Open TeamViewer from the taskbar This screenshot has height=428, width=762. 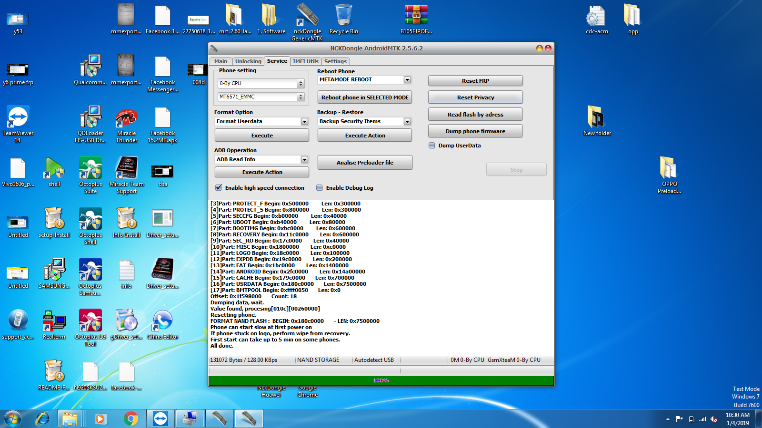pyautogui.click(x=160, y=418)
